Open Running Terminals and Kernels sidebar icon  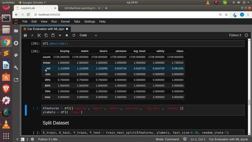click(x=16, y=43)
